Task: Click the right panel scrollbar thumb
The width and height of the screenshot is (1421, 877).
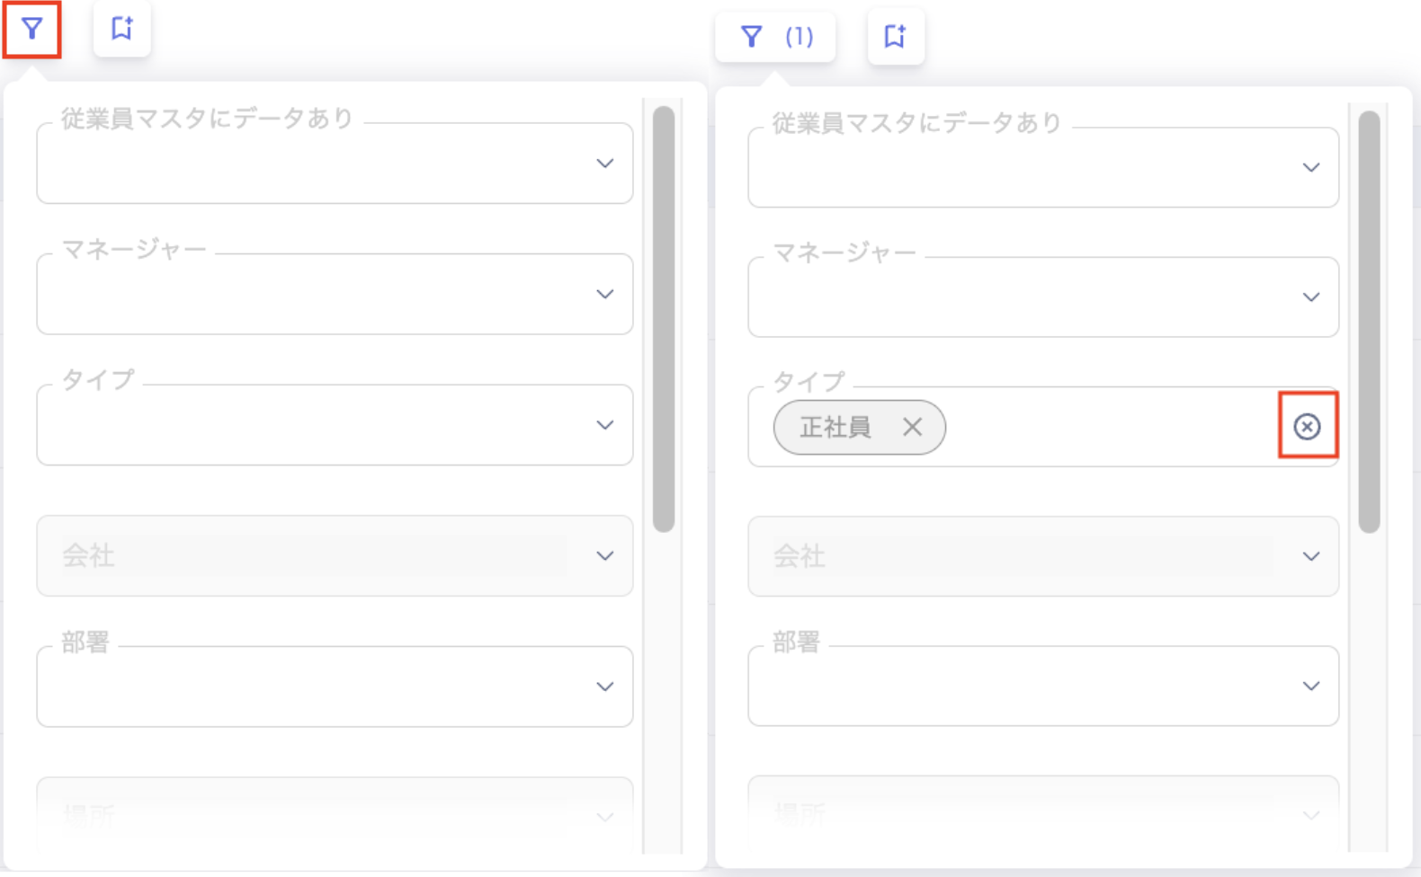Action: coord(1369,322)
